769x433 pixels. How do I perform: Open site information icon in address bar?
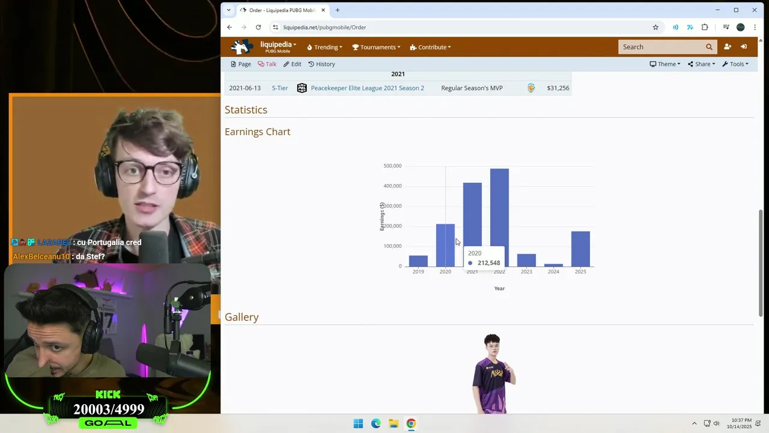click(275, 27)
